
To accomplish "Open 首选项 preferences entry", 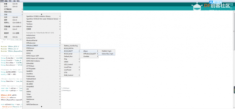I will pyautogui.click(x=11, y=33).
